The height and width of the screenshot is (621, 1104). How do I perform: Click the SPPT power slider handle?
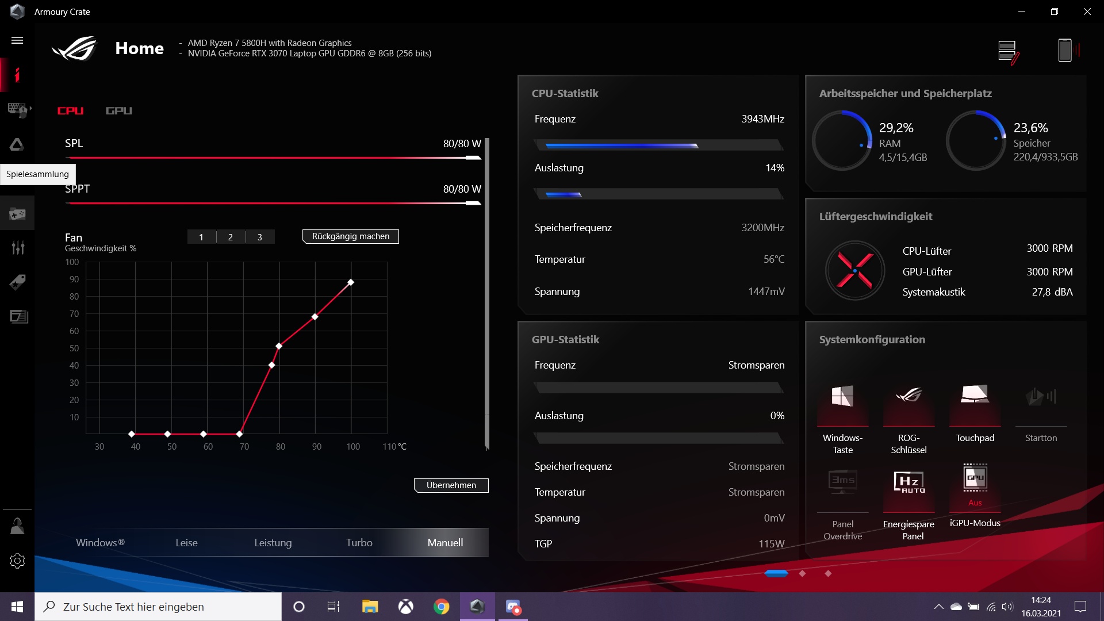[473, 203]
